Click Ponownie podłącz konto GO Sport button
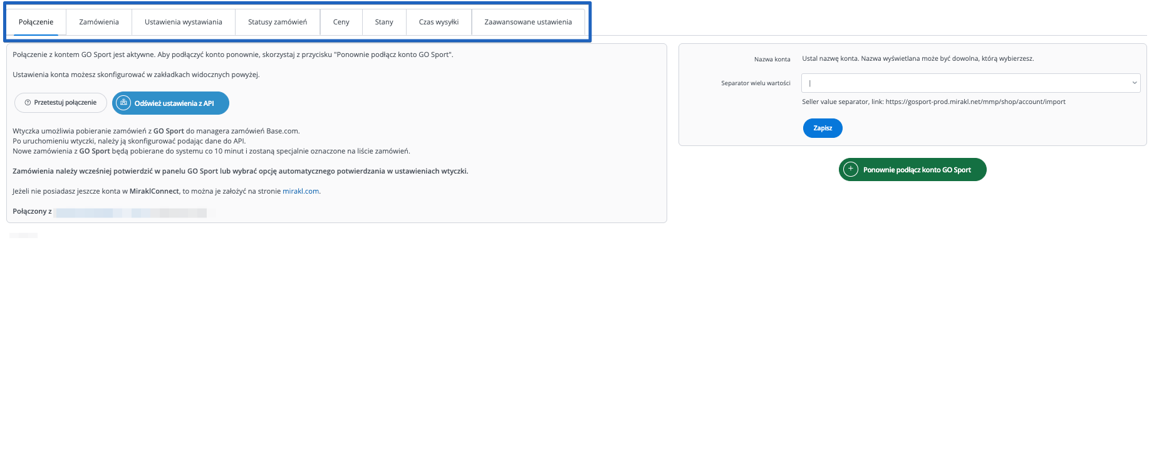Screen dimensions: 1159x470 (x=917, y=170)
